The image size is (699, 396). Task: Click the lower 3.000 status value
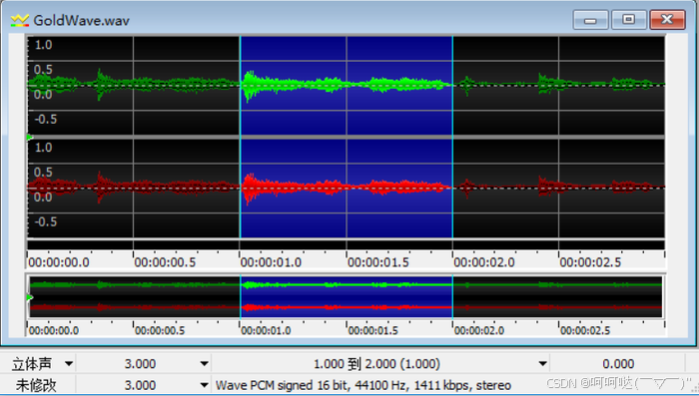pyautogui.click(x=140, y=385)
